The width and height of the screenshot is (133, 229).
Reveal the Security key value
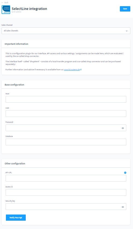123,207
